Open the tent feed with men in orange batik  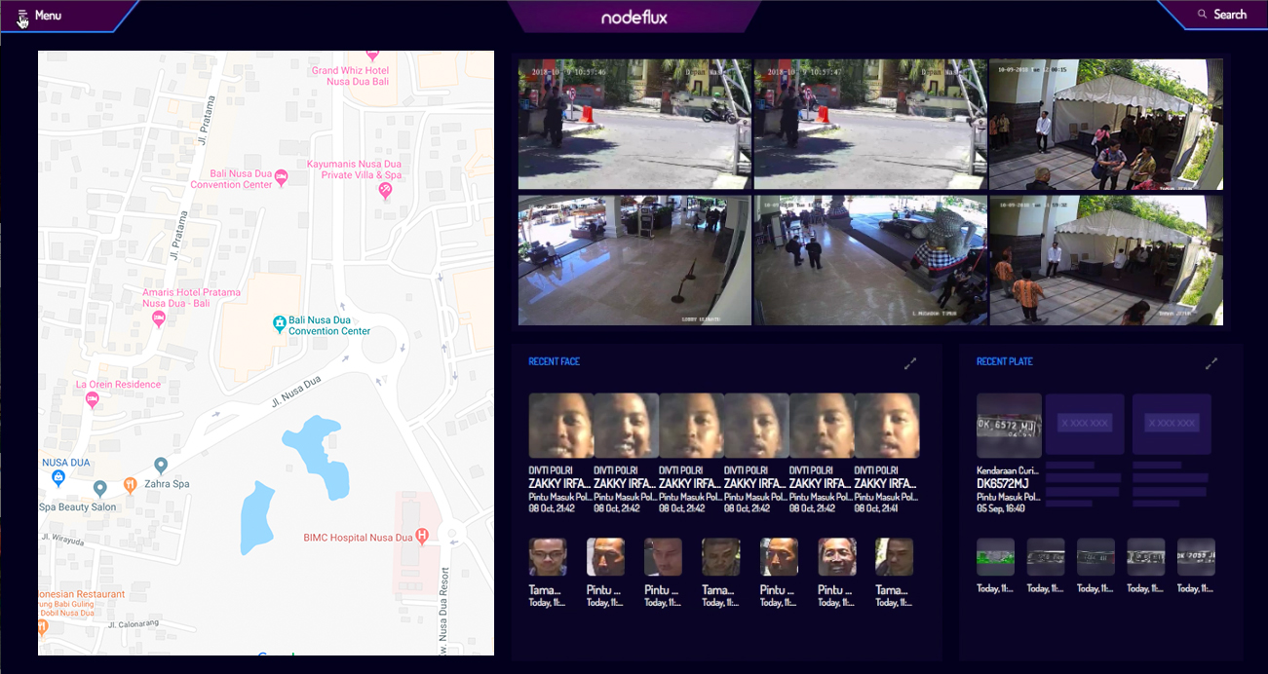1106,260
